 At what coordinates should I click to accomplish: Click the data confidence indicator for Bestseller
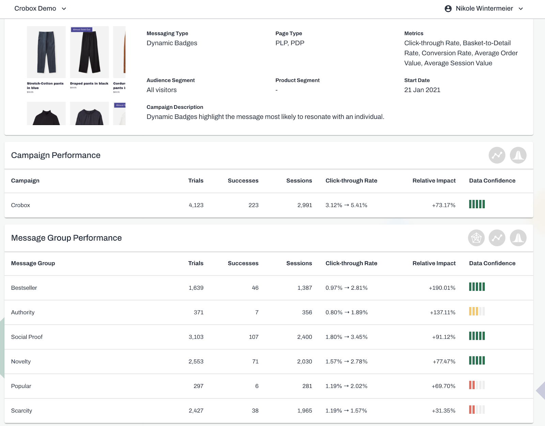(477, 287)
